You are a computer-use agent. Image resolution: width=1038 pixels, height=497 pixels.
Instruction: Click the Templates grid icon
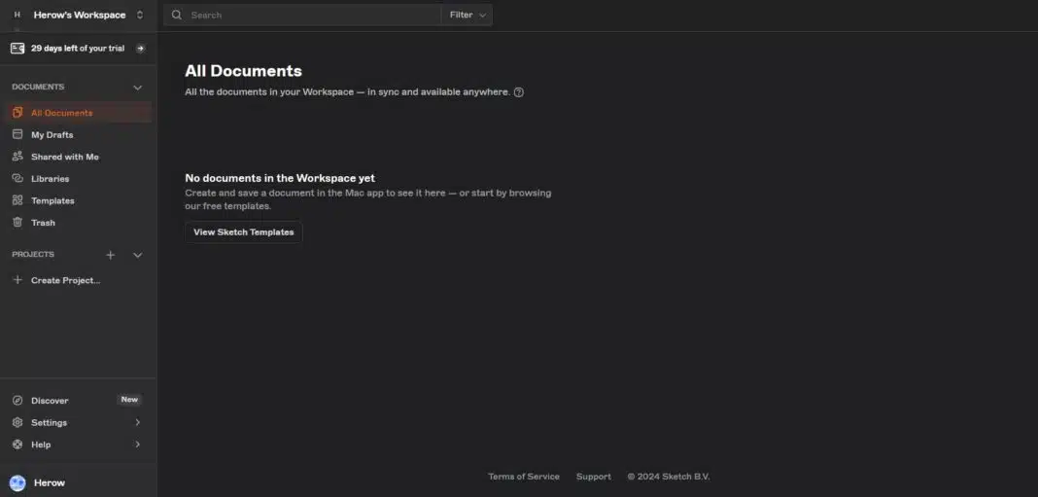[17, 200]
